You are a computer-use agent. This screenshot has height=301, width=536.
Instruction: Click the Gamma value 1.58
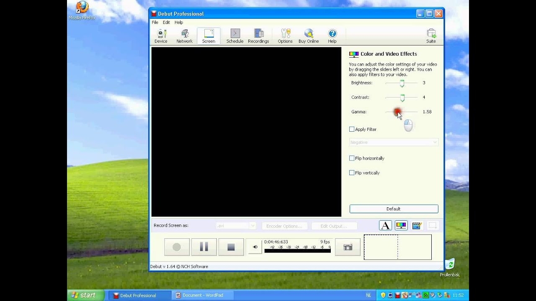click(427, 112)
